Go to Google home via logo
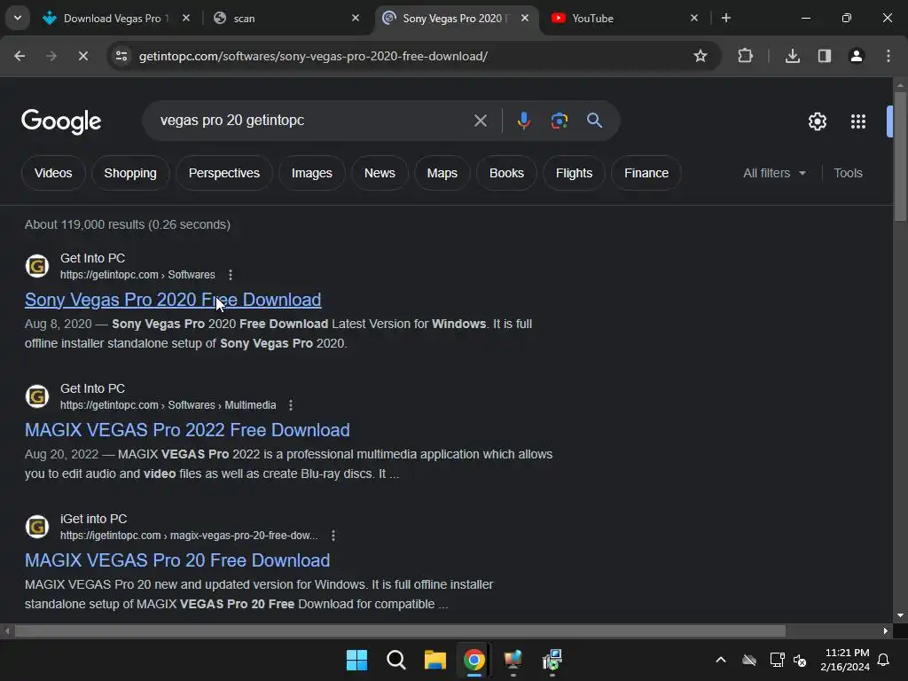This screenshot has height=681, width=908. [x=61, y=121]
